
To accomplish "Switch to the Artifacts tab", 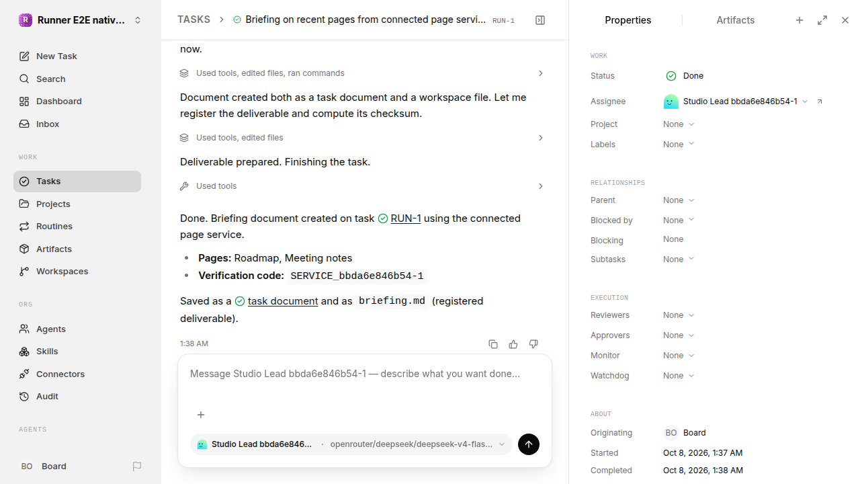I will click(x=735, y=20).
